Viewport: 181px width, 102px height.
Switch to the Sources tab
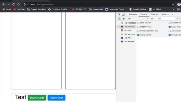(154, 14)
